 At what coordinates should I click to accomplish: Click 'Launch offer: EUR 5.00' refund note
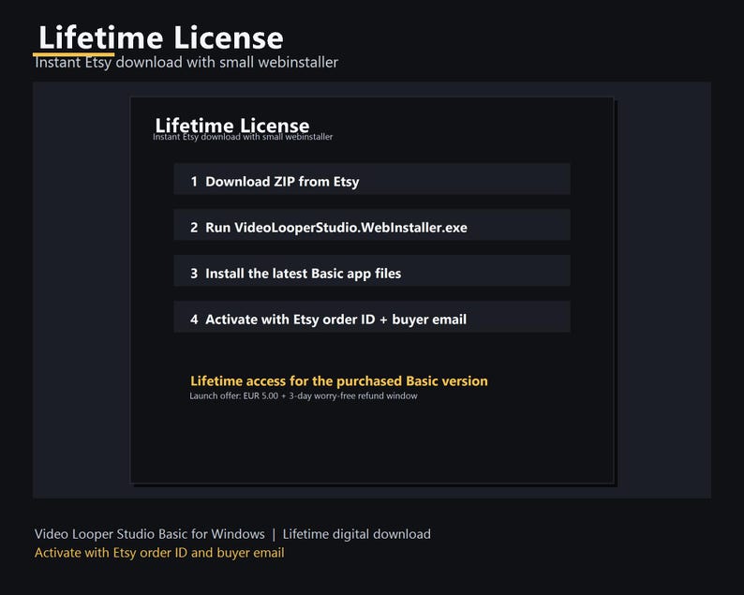tap(304, 395)
